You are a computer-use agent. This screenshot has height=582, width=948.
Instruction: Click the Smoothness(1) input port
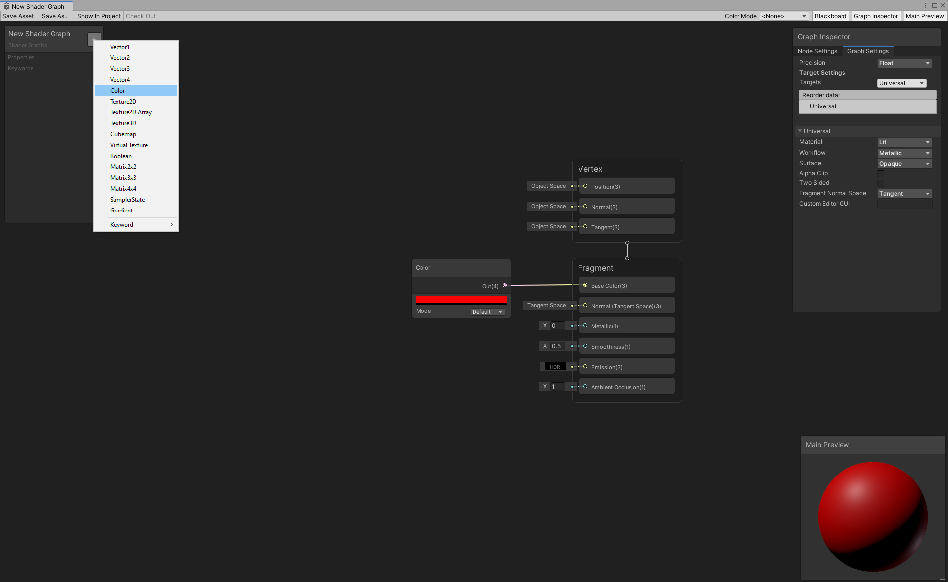[x=585, y=346]
